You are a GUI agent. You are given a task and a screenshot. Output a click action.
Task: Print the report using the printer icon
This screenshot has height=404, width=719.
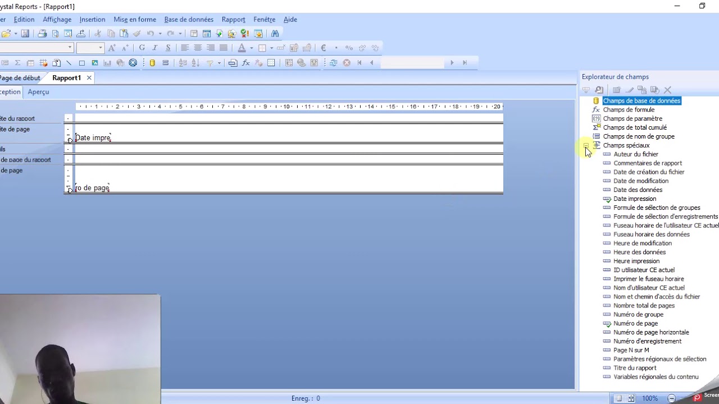[x=42, y=34]
